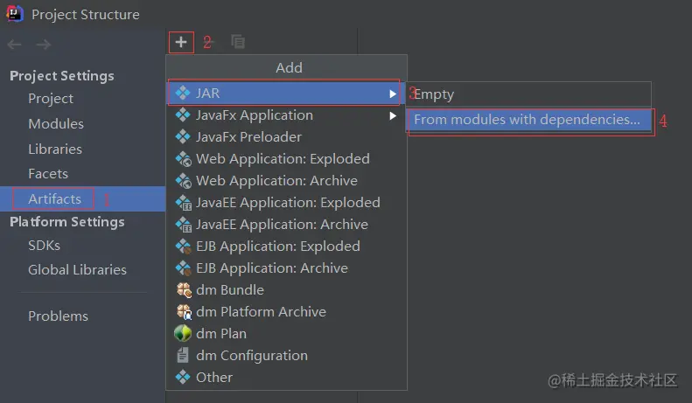The height and width of the screenshot is (403, 692).
Task: Choose JAR from the Add menu
Action: (286, 93)
